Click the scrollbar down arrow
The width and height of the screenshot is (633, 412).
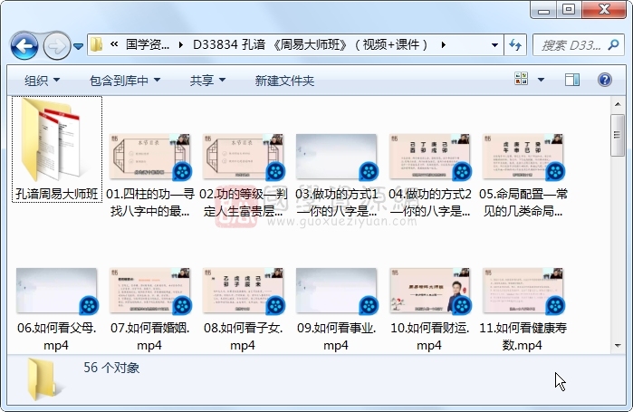618,345
